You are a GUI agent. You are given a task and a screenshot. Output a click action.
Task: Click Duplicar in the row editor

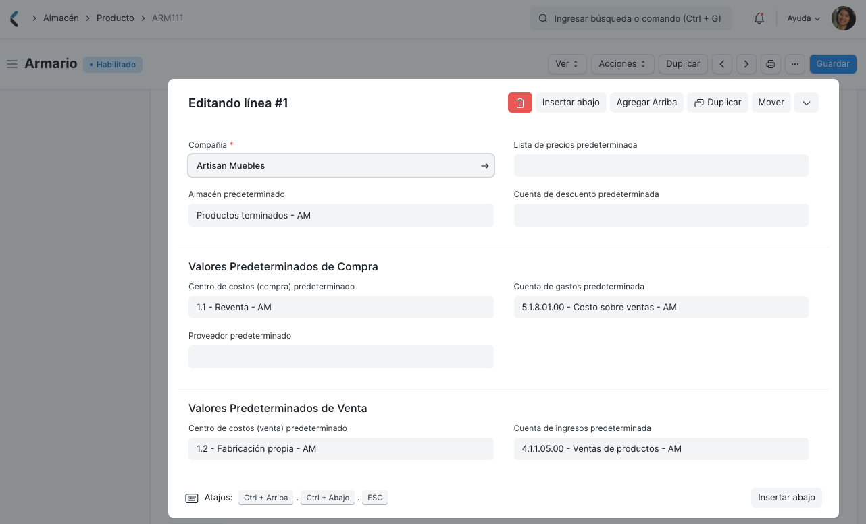[717, 103]
